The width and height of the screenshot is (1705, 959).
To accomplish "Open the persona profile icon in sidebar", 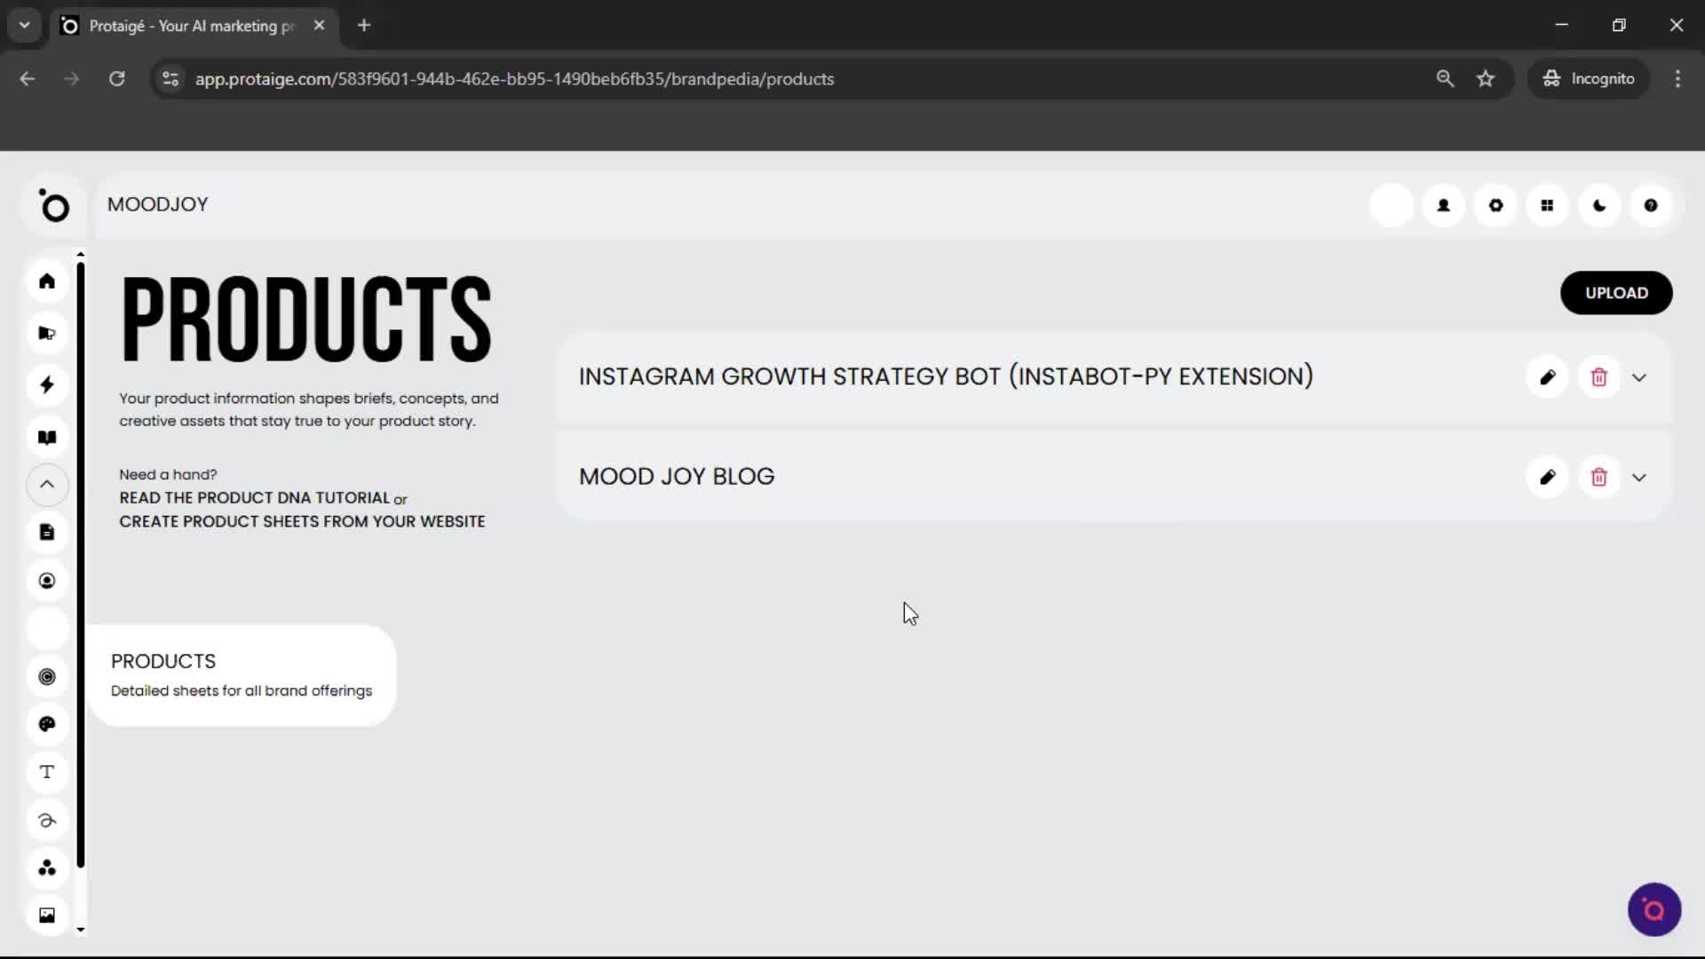I will point(46,580).
